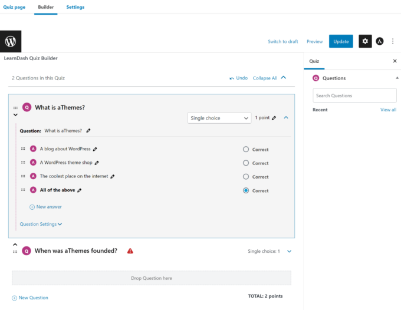The width and height of the screenshot is (401, 310).
Task: Click the TOTAL: 2 points text
Action: [x=265, y=296]
